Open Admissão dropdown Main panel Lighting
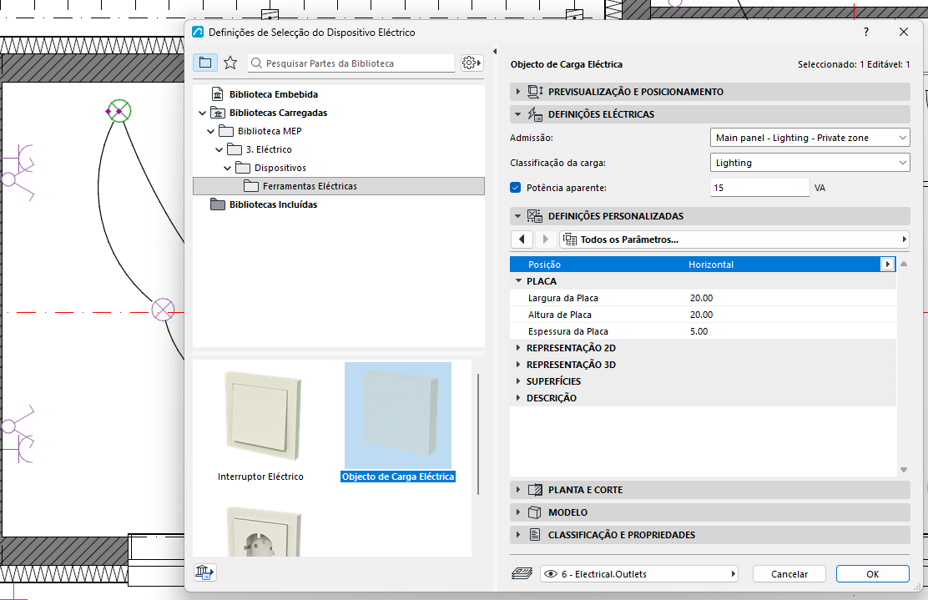This screenshot has height=600, width=928. [x=809, y=138]
